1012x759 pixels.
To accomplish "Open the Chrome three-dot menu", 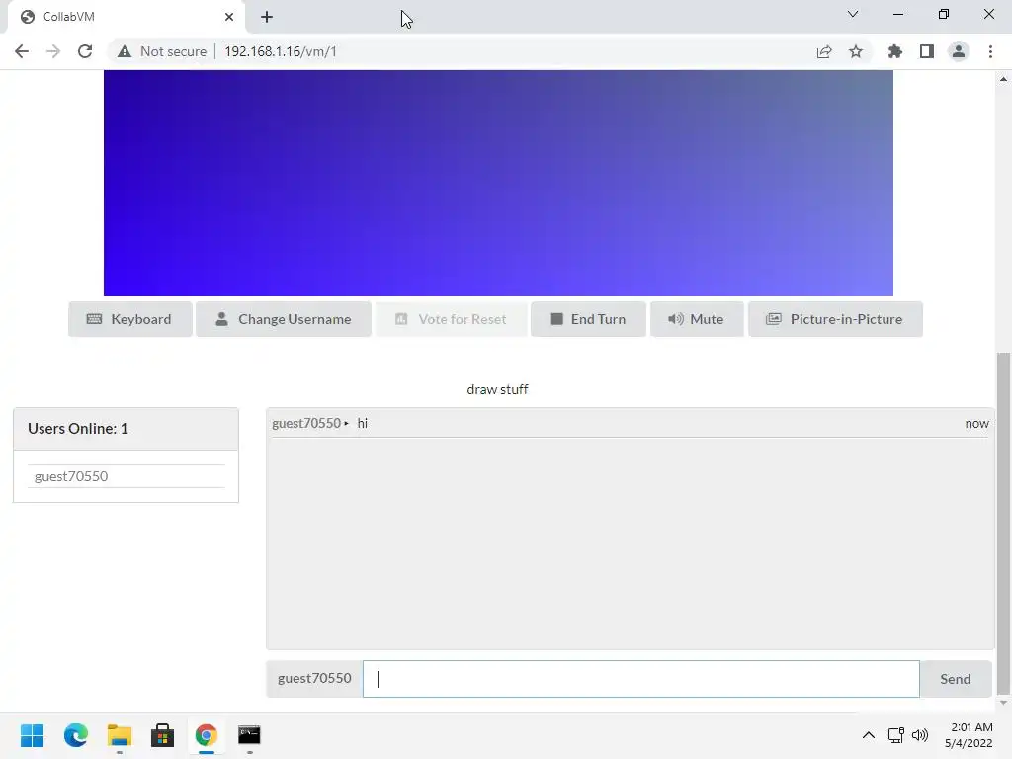I will pyautogui.click(x=990, y=51).
